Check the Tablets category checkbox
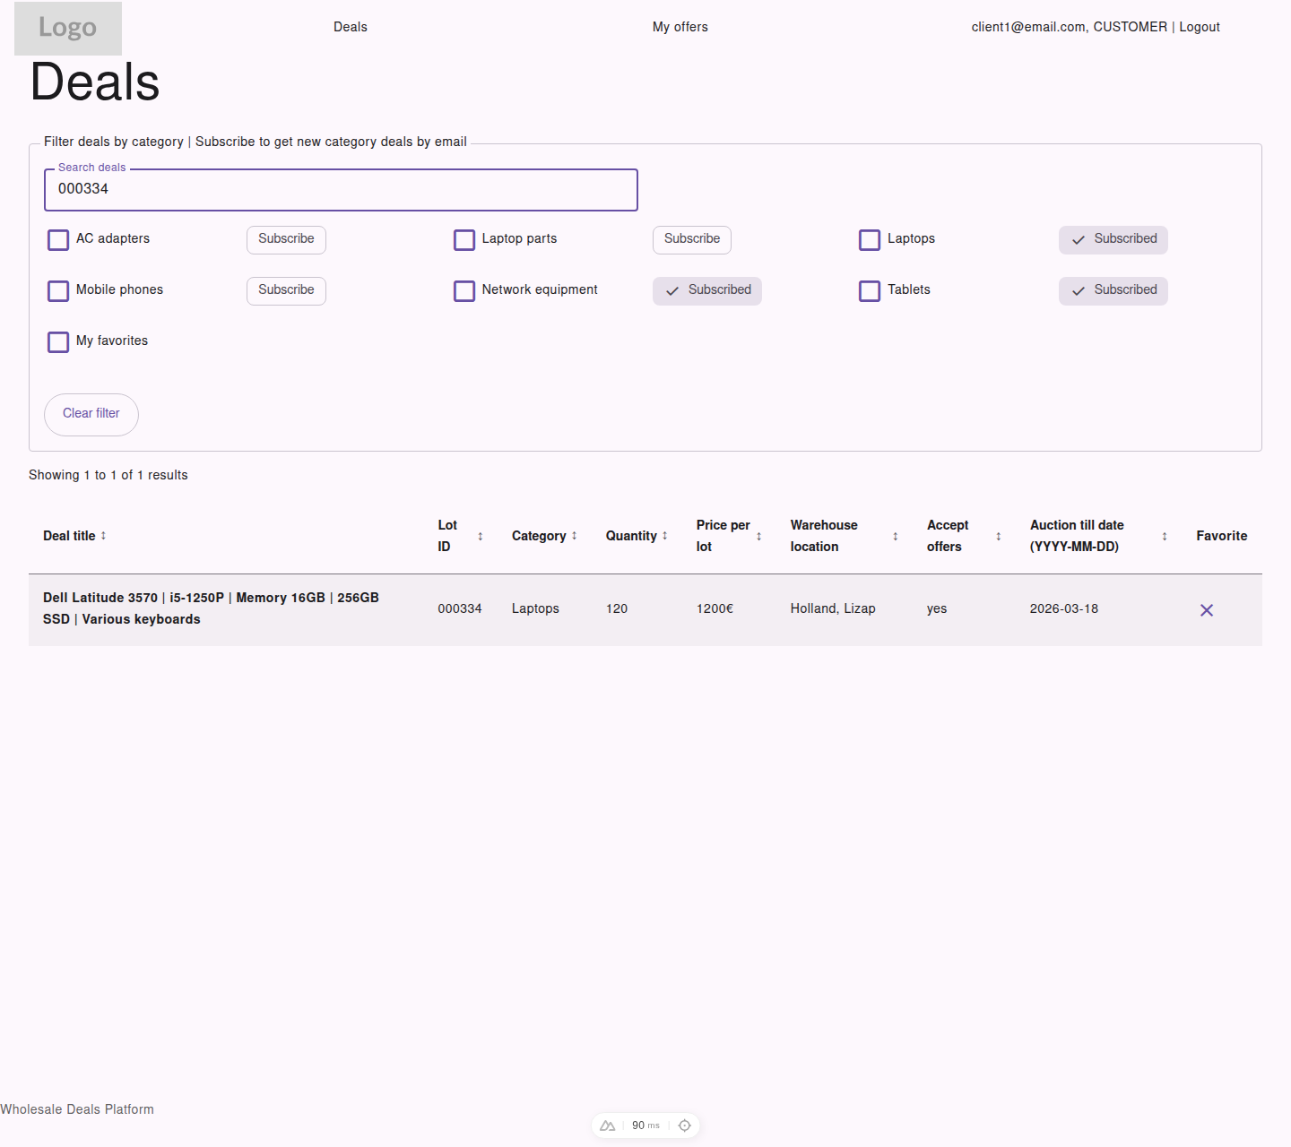Image resolution: width=1291 pixels, height=1147 pixels. point(870,290)
